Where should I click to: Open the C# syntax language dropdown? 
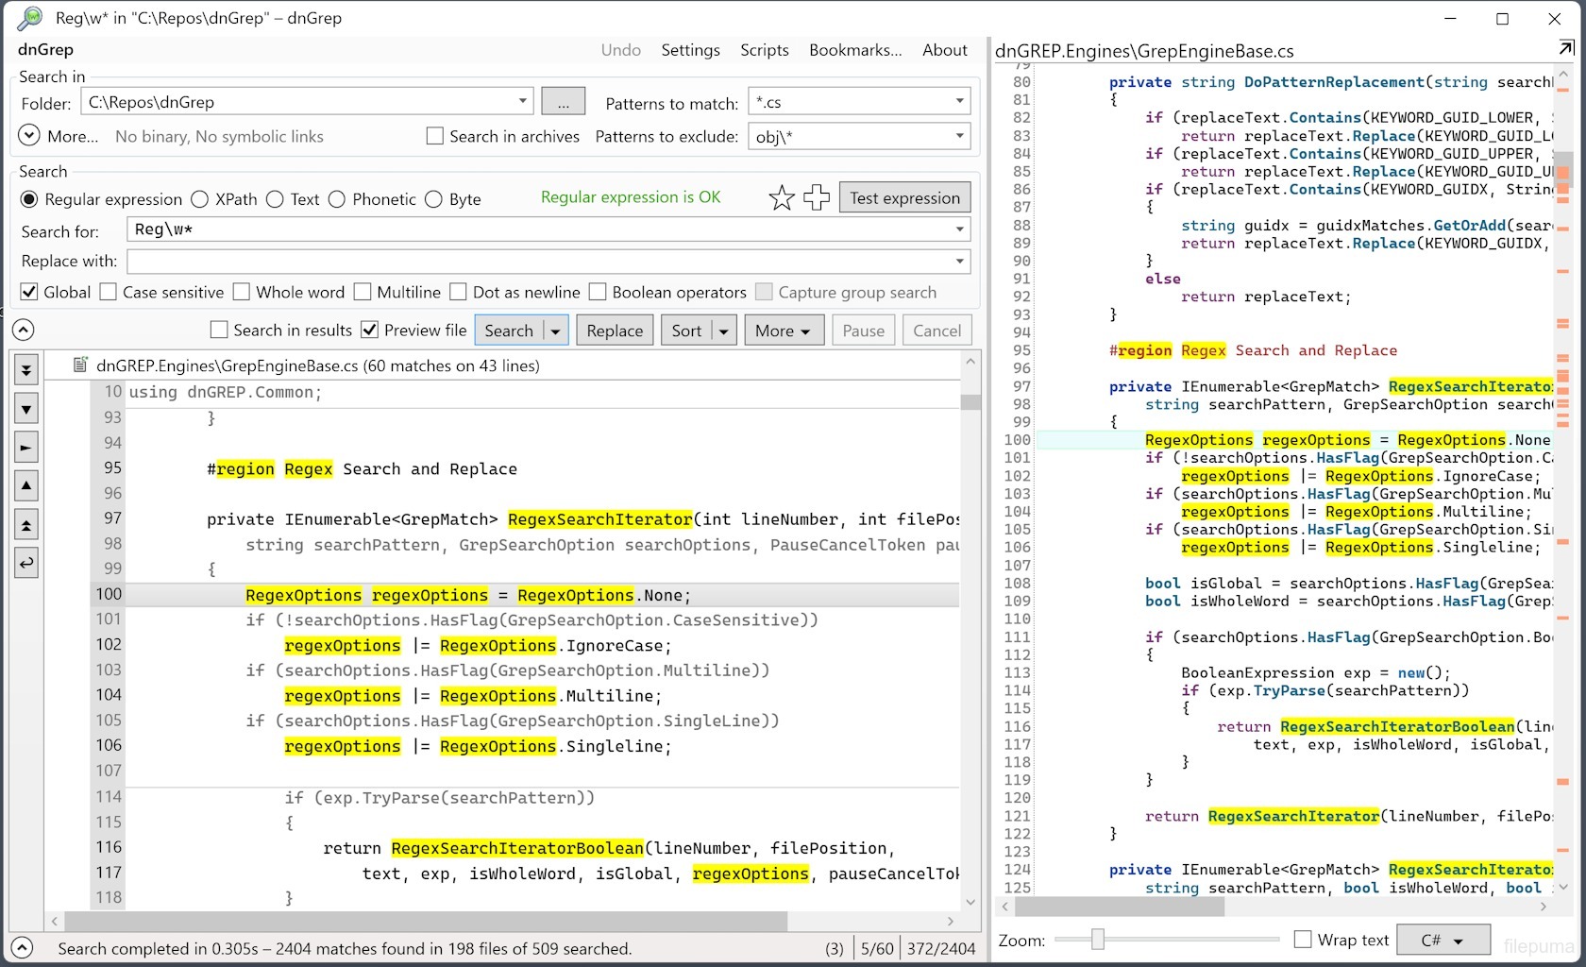point(1442,941)
